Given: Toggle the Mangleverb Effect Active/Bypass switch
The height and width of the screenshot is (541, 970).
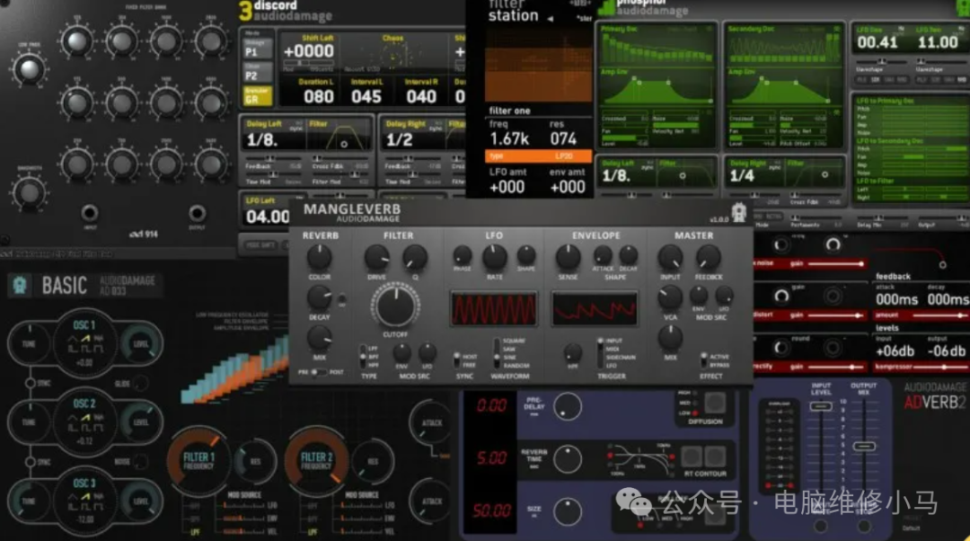Looking at the screenshot, I should tap(703, 360).
